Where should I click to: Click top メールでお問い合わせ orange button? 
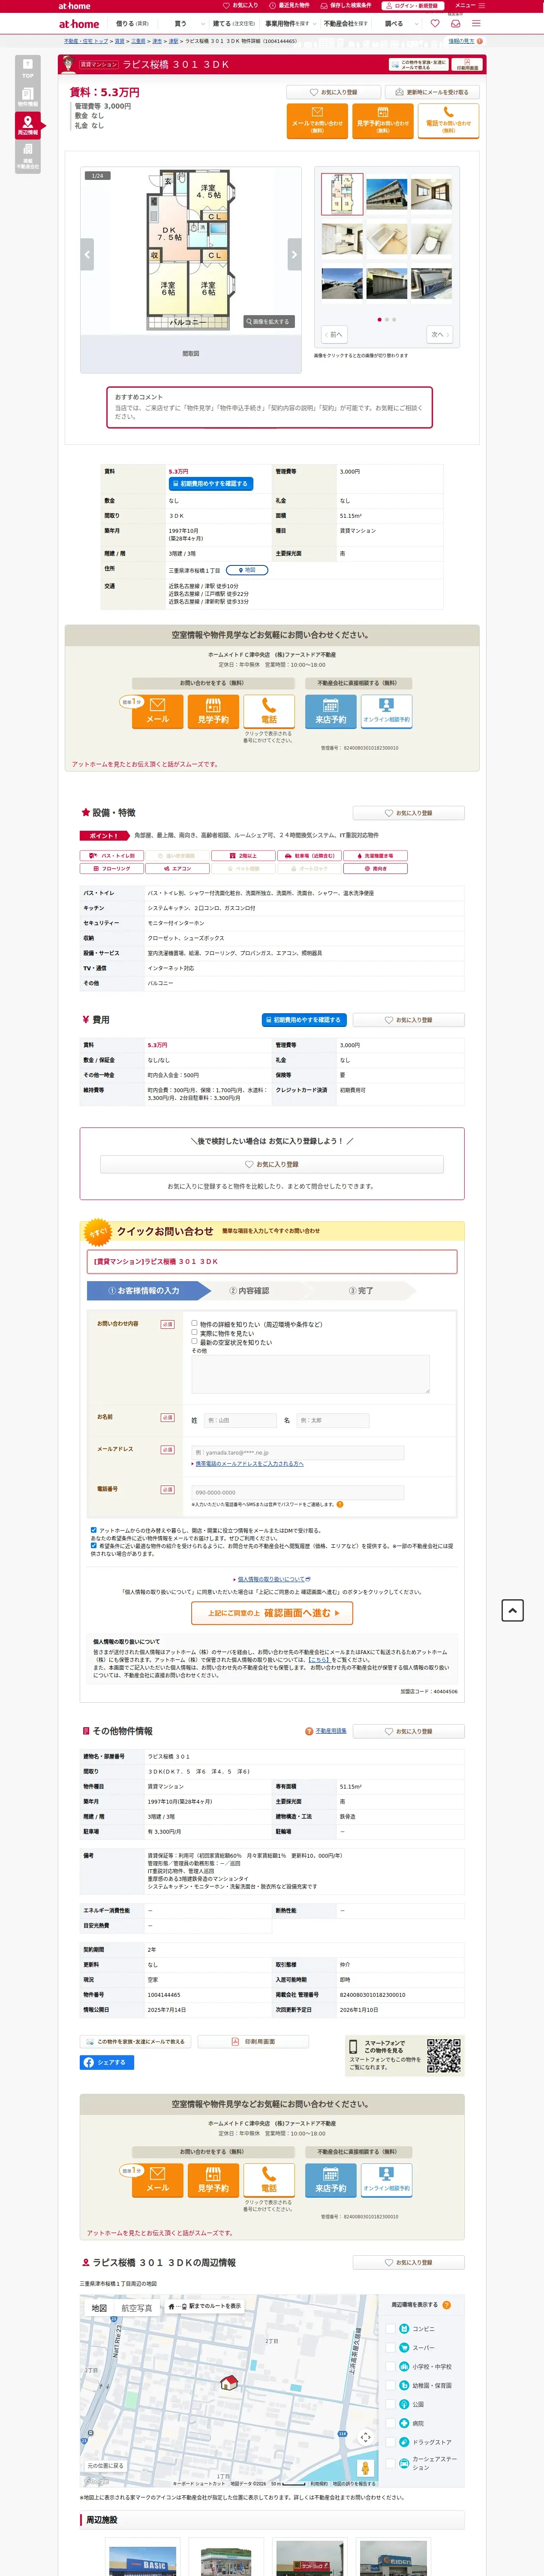317,120
